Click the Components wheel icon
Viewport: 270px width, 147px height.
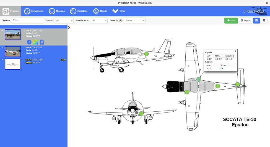point(27,11)
